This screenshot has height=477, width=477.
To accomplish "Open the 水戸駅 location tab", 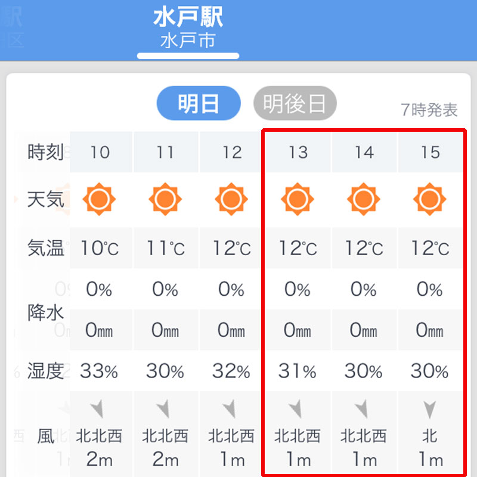I will click(x=188, y=30).
